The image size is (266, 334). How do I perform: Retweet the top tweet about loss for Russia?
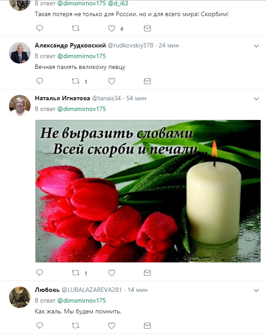[75, 28]
